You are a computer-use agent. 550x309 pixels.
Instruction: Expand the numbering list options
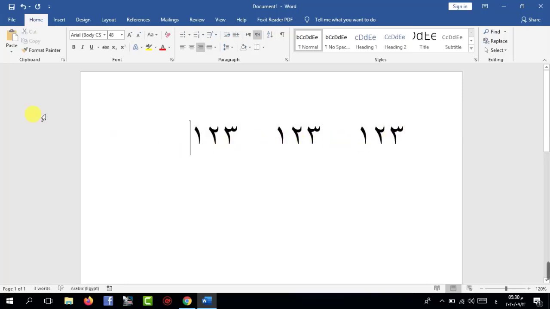click(203, 35)
